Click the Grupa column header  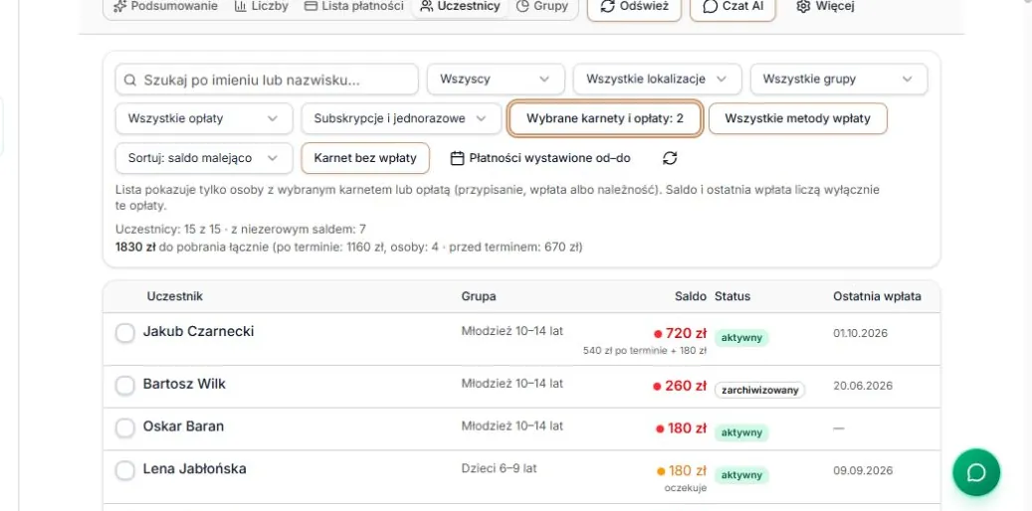tap(479, 296)
